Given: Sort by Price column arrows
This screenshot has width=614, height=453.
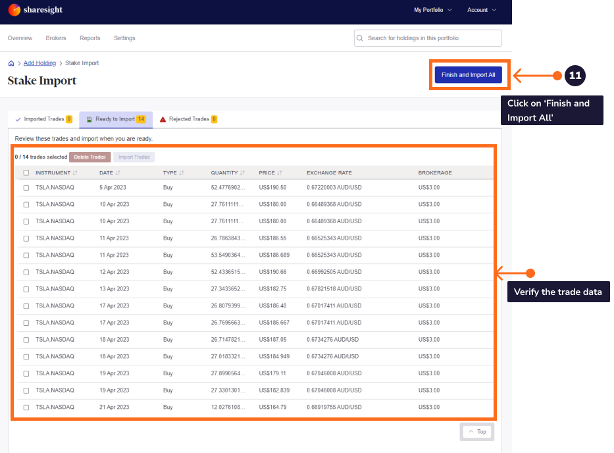Looking at the screenshot, I should pos(279,173).
